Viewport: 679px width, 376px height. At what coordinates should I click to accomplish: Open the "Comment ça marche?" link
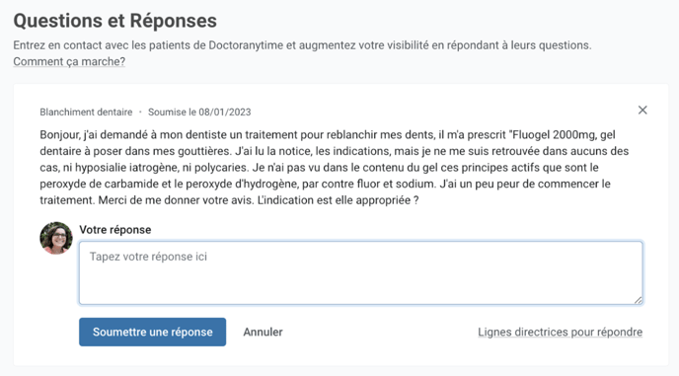pos(69,61)
